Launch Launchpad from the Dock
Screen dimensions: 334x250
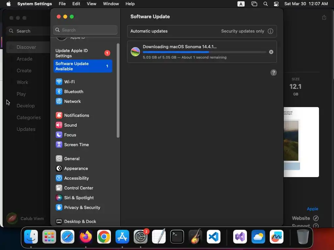(49, 237)
